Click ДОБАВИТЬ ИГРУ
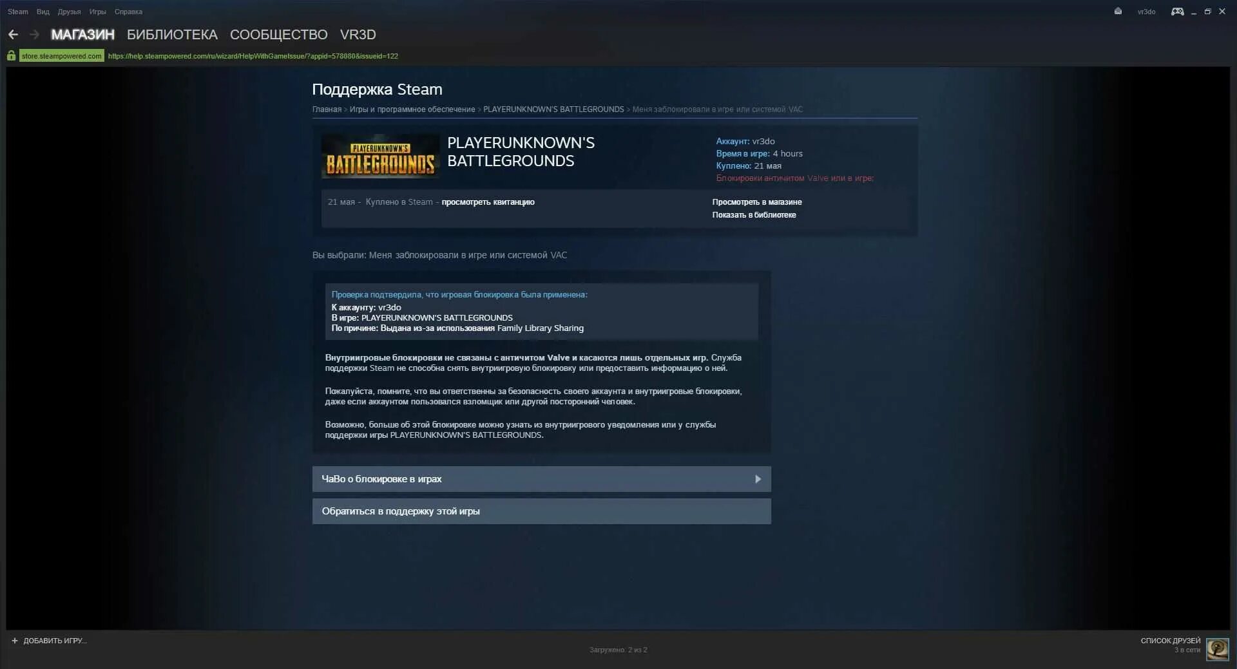 55,641
